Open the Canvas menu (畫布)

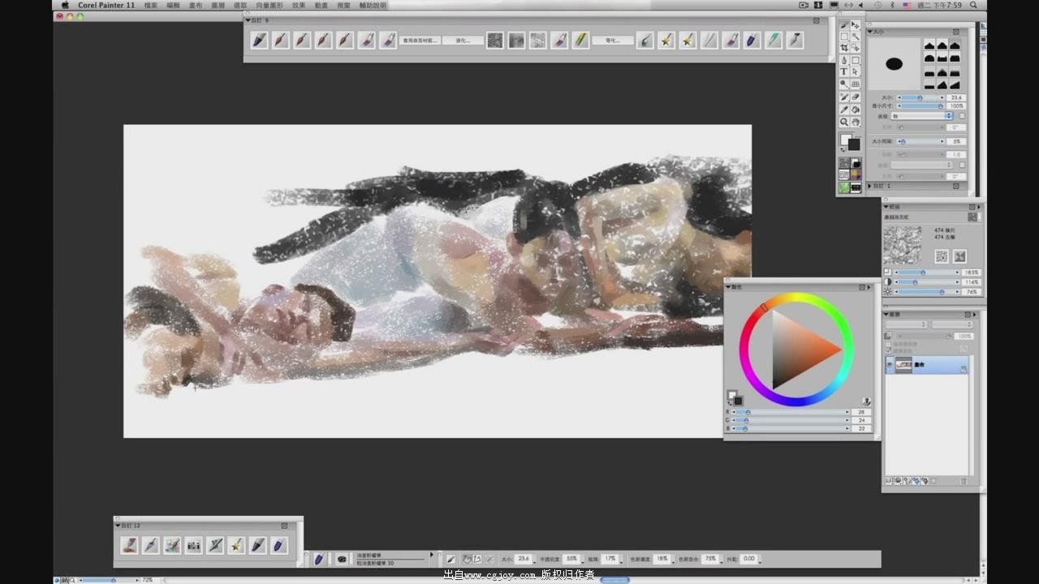point(196,5)
